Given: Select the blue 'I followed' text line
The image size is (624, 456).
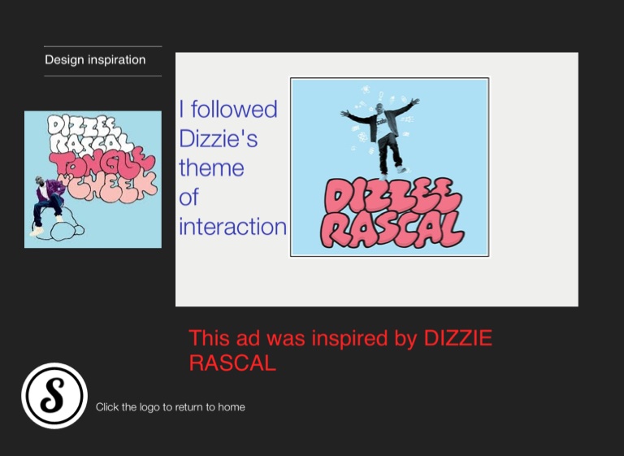Looking at the screenshot, I should click(228, 109).
